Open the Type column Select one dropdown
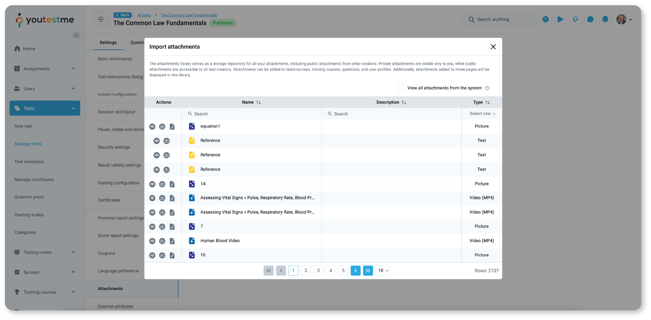The image size is (651, 320). (482, 113)
